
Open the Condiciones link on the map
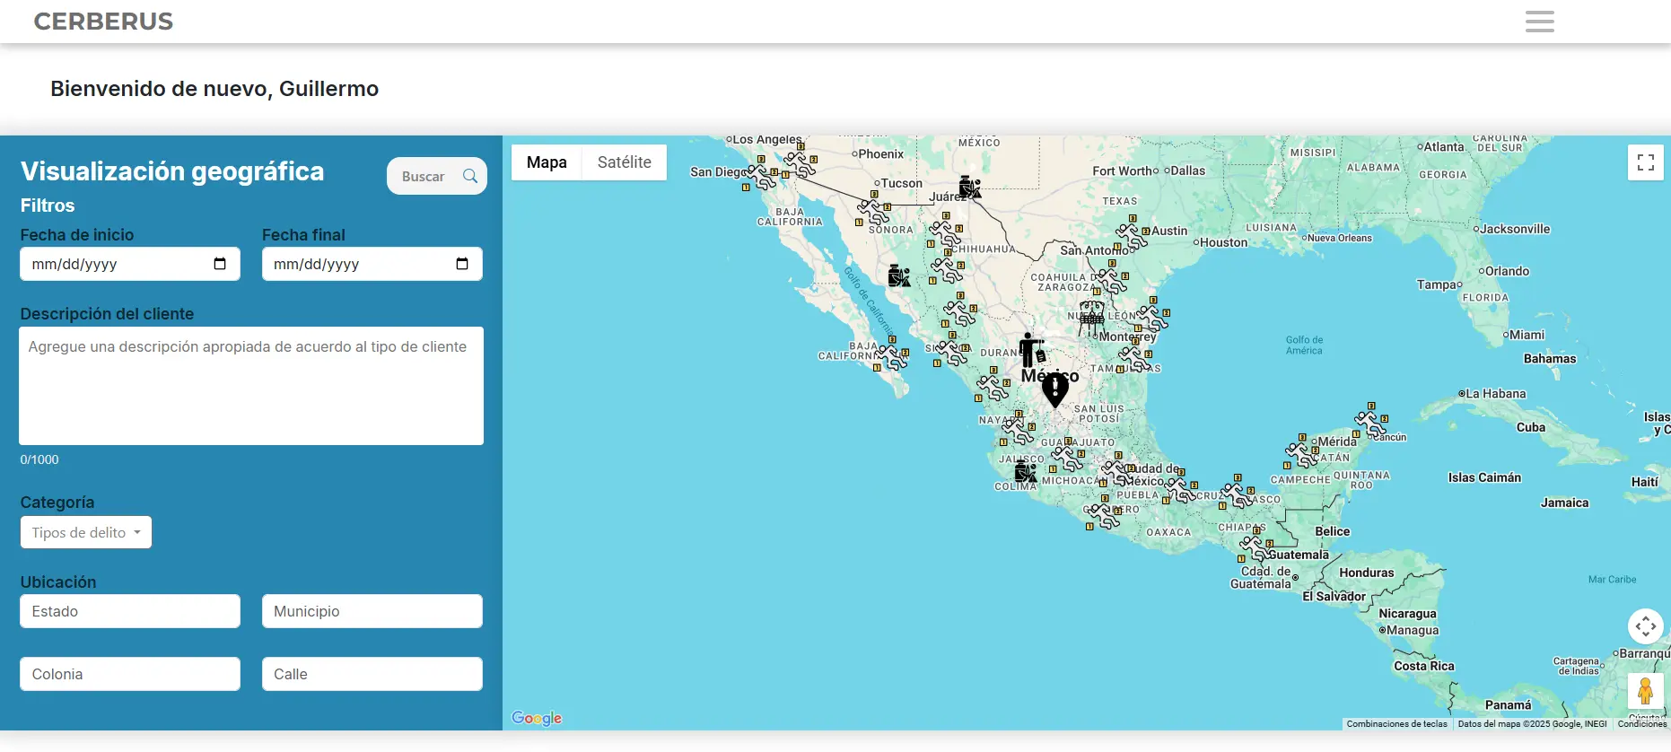click(x=1641, y=724)
